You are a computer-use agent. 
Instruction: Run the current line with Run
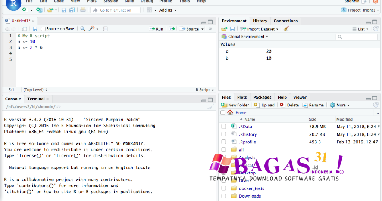(x=156, y=29)
